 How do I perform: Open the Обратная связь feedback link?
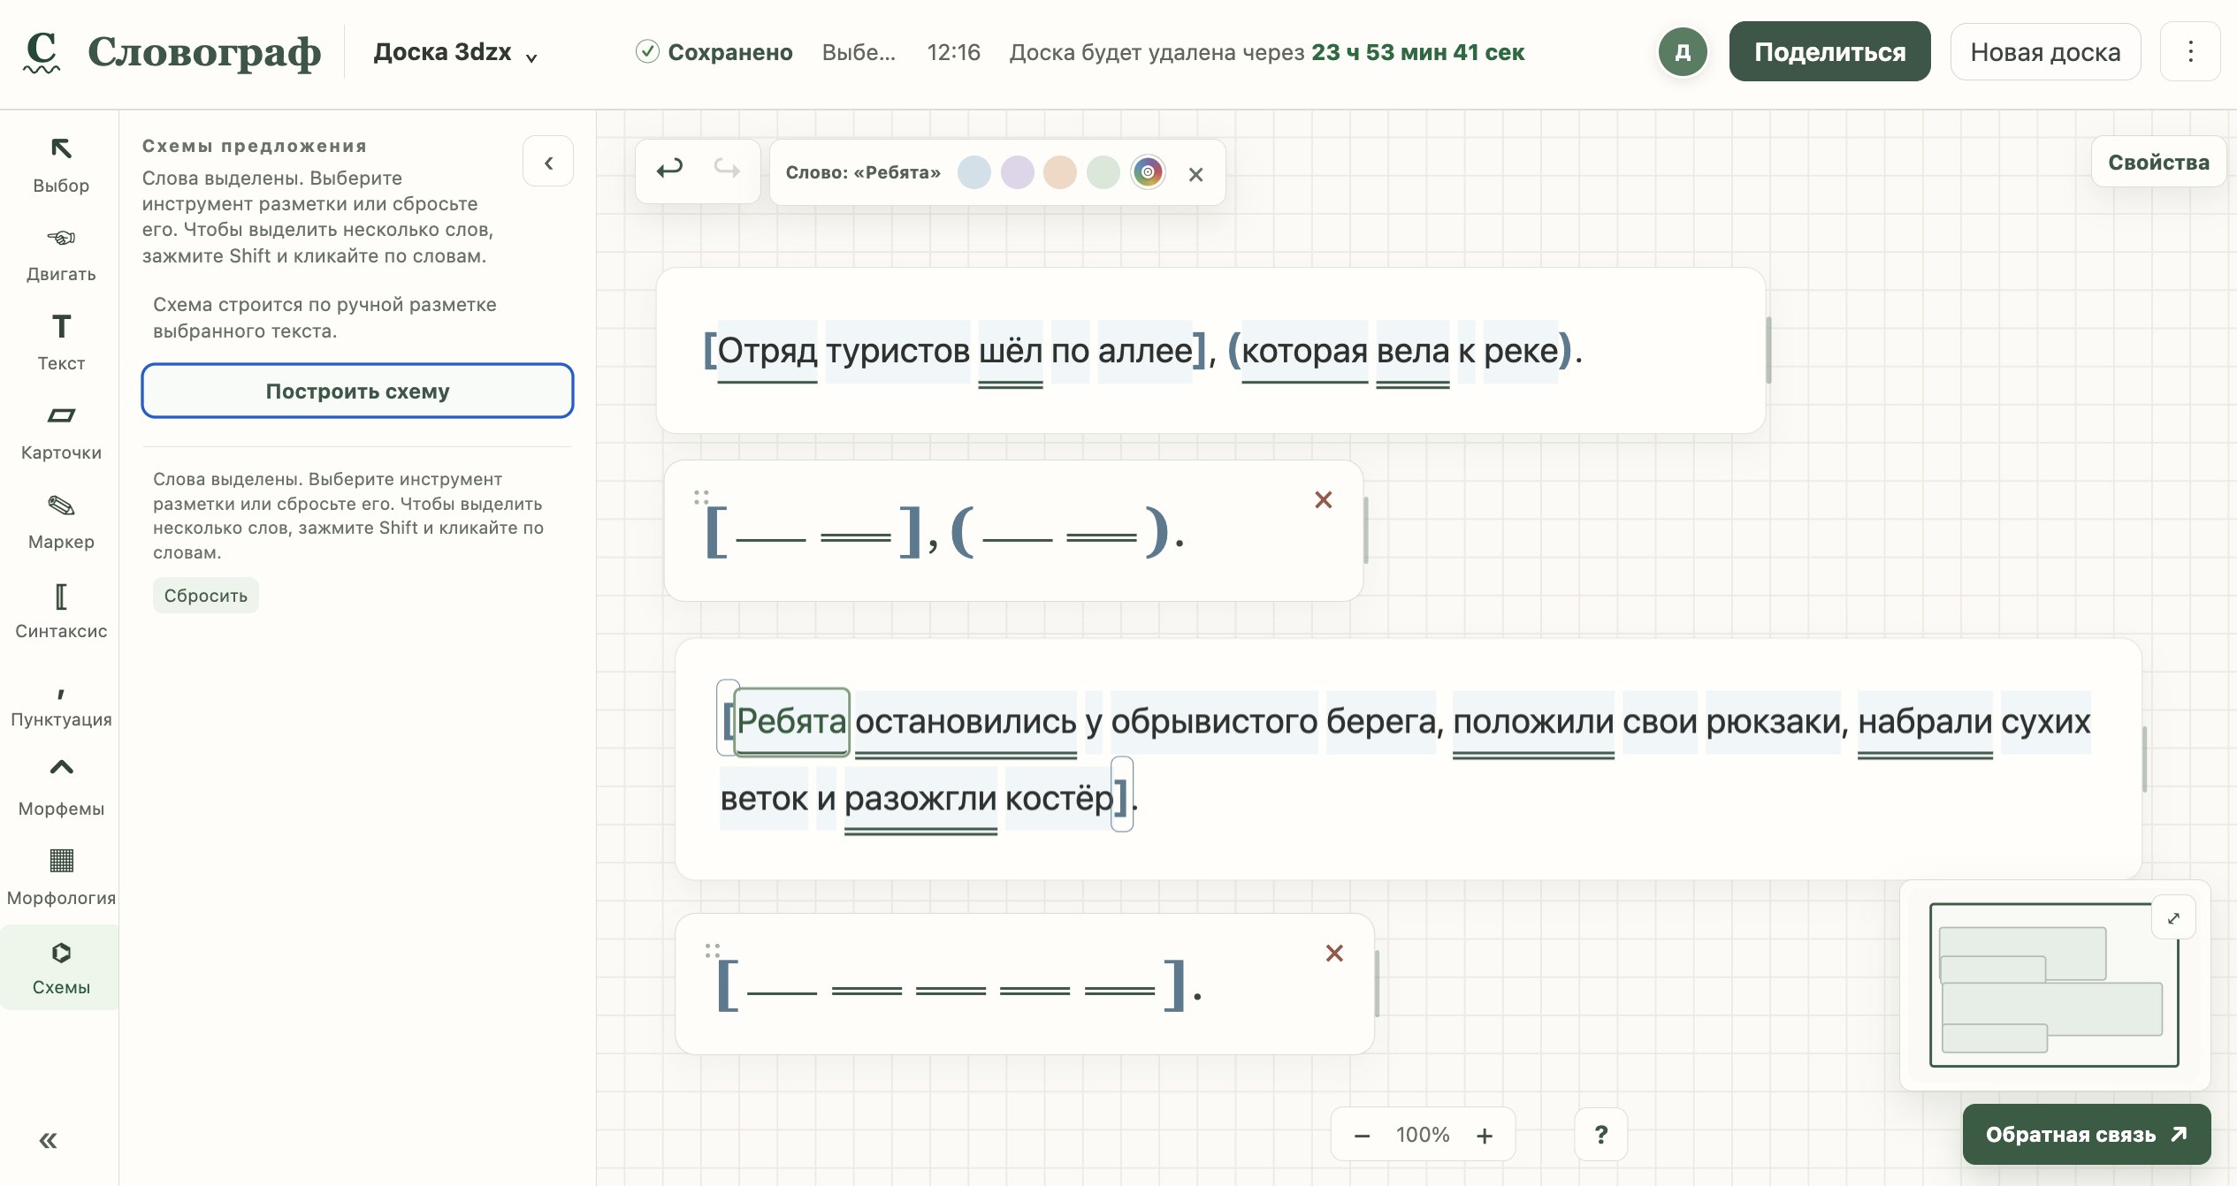click(2086, 1135)
